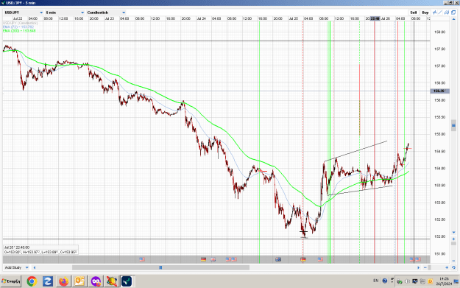The image size is (460, 288).
Task: Click the EMA (200) legend label
Action: 19,31
